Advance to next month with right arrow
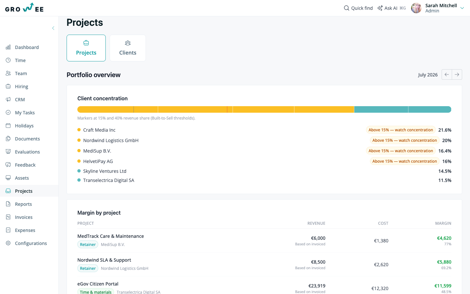Screen dimensions: 470x294 (457, 74)
